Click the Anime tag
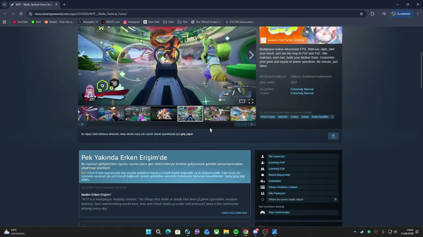 (x=305, y=117)
